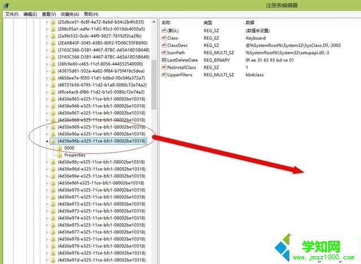
Task: Click the folder icon of the Properties subkey
Action: tap(60, 155)
